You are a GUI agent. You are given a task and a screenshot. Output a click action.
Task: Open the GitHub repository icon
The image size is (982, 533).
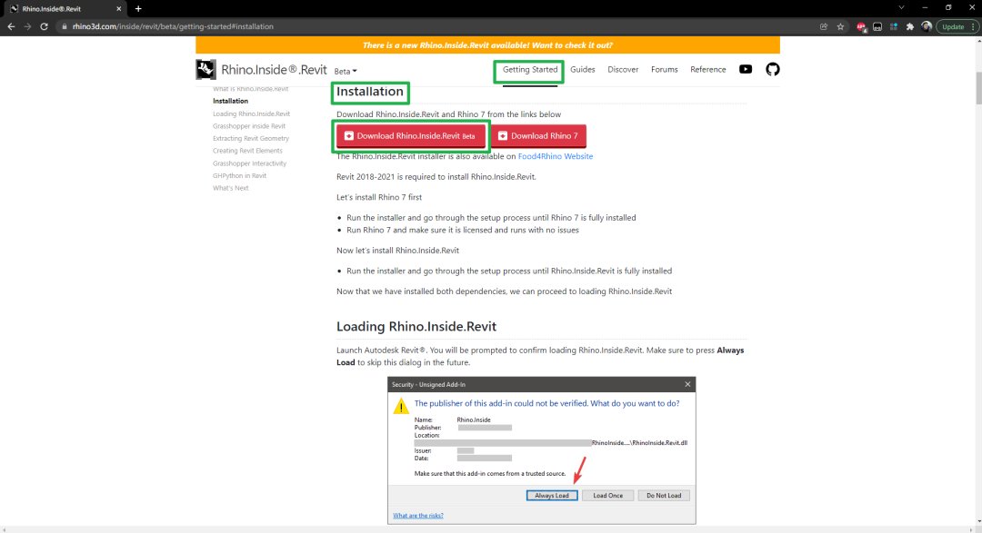click(773, 69)
